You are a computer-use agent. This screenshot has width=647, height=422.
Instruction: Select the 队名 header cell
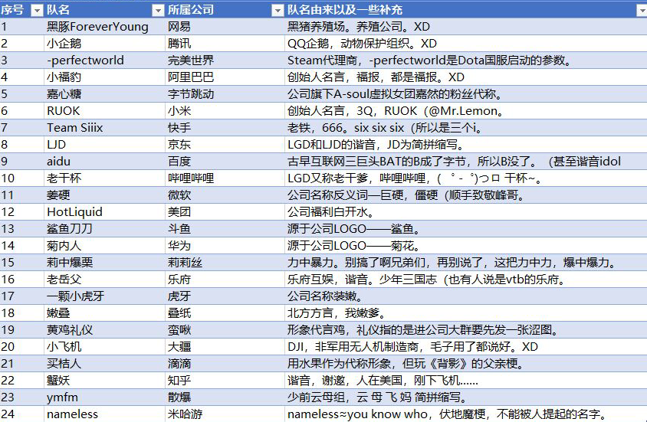pos(104,10)
